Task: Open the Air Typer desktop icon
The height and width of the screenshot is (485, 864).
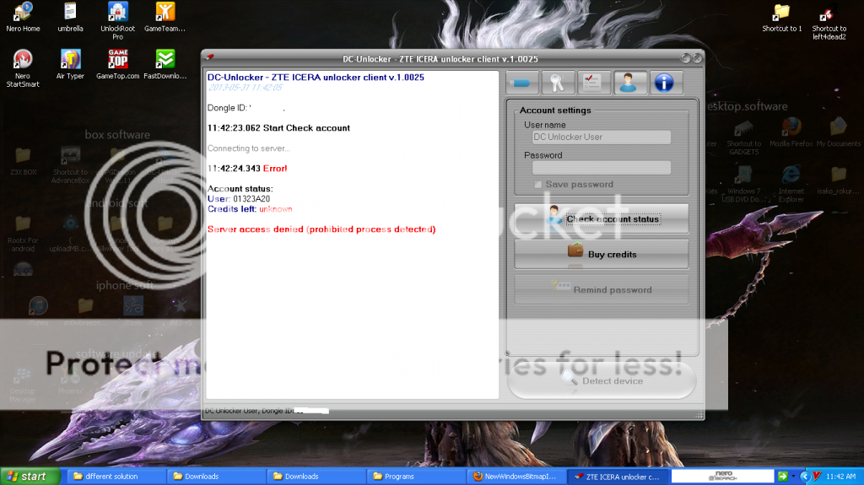Action: 70,59
